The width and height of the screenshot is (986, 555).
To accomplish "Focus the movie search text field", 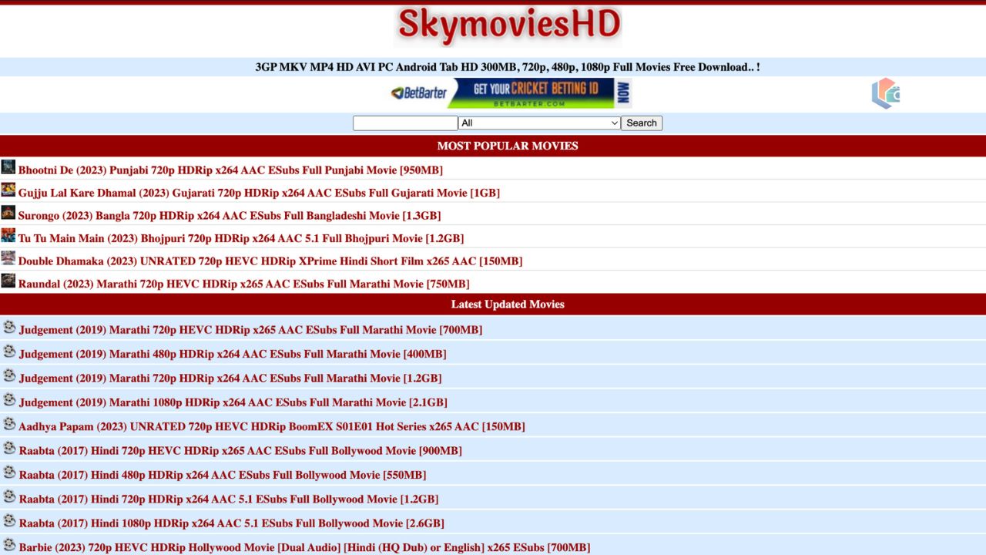I will click(x=405, y=123).
